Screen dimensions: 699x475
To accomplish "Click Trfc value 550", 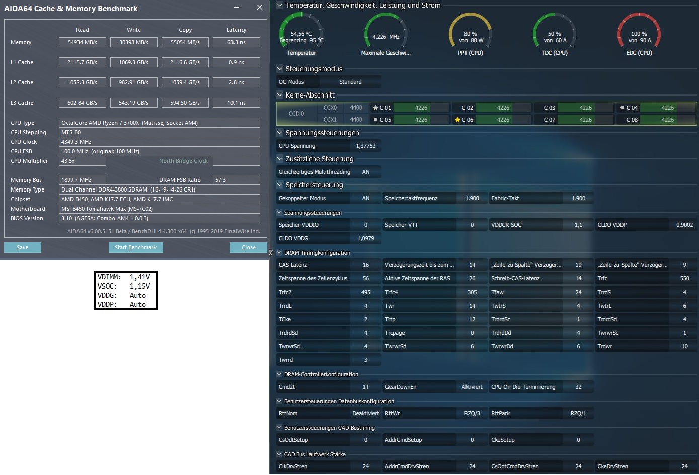I will point(684,278).
